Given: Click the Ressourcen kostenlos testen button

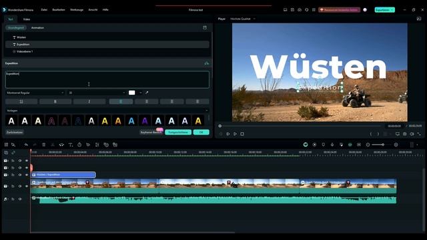Looking at the screenshot, I should [x=340, y=10].
